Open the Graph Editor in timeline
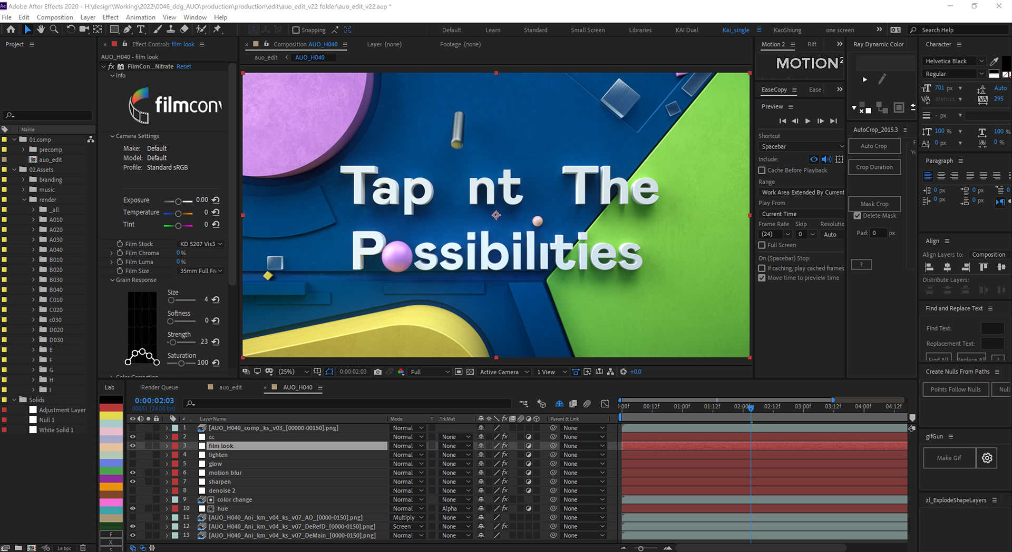The image size is (1012, 552). [605, 404]
